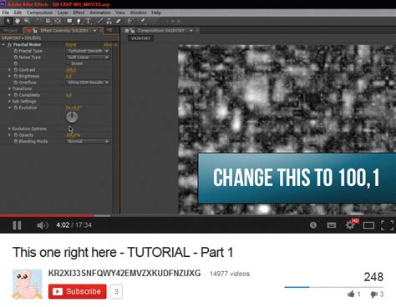This screenshot has height=307, width=396.
Task: Open the Blending Mode dropdown (Normal)
Action: 88,141
